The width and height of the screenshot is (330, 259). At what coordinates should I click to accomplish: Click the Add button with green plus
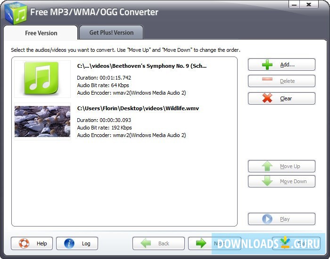281,65
